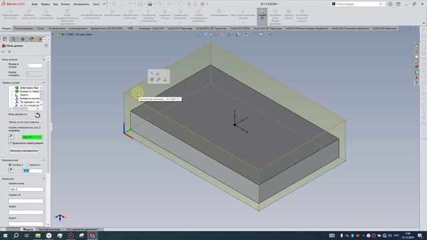The image size is (427, 240).
Task: Confirm the PropertyManager with the green checkmark
Action: coord(3,51)
